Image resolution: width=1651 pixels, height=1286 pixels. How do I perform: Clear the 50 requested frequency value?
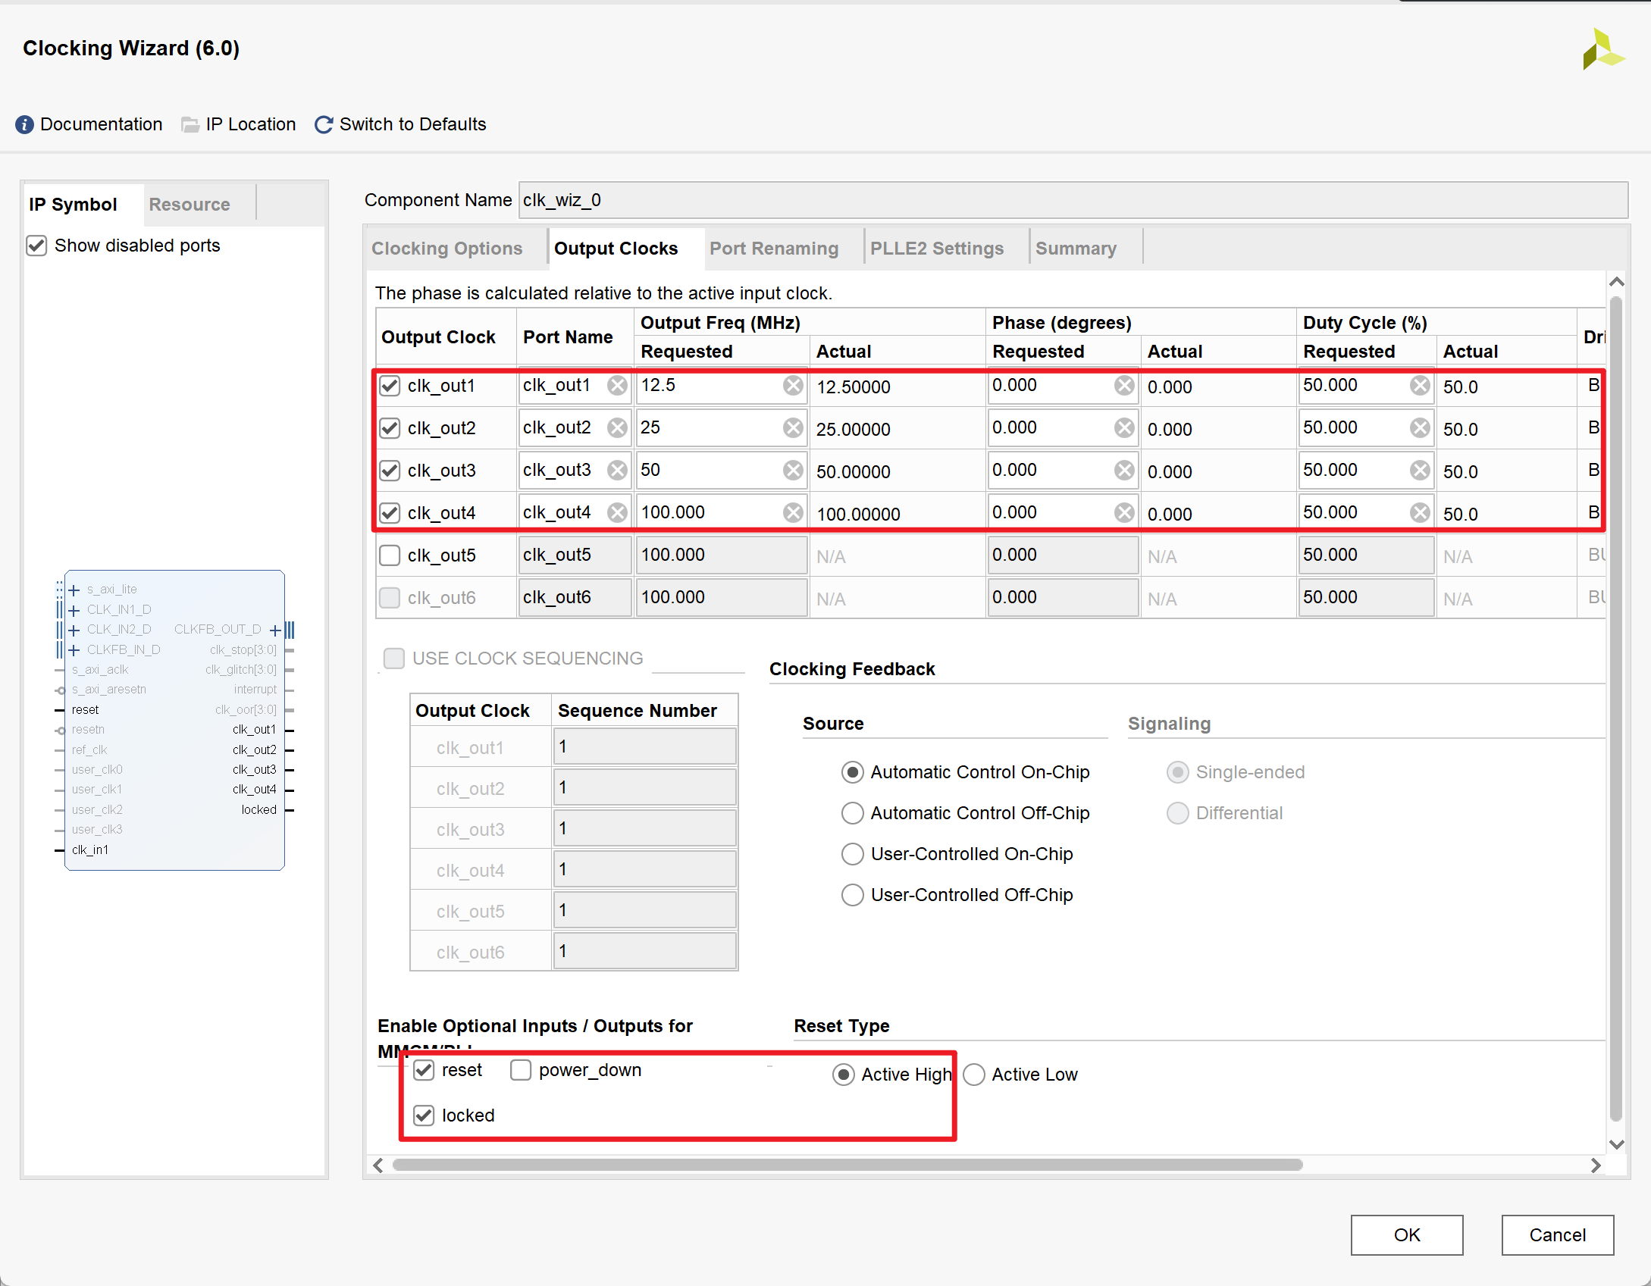[794, 471]
